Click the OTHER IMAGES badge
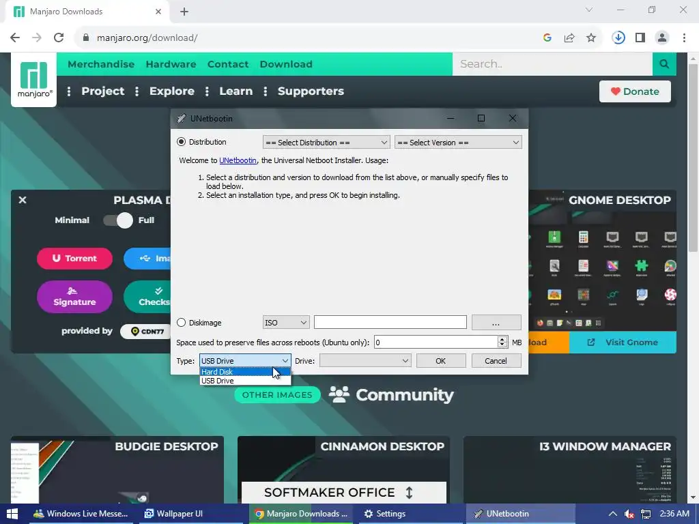Viewport: 699px width, 524px height. [x=277, y=395]
